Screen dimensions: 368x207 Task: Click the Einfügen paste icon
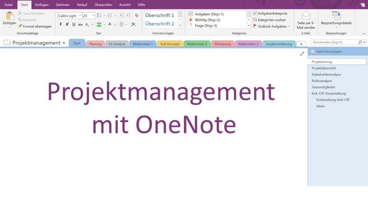[x=9, y=15]
